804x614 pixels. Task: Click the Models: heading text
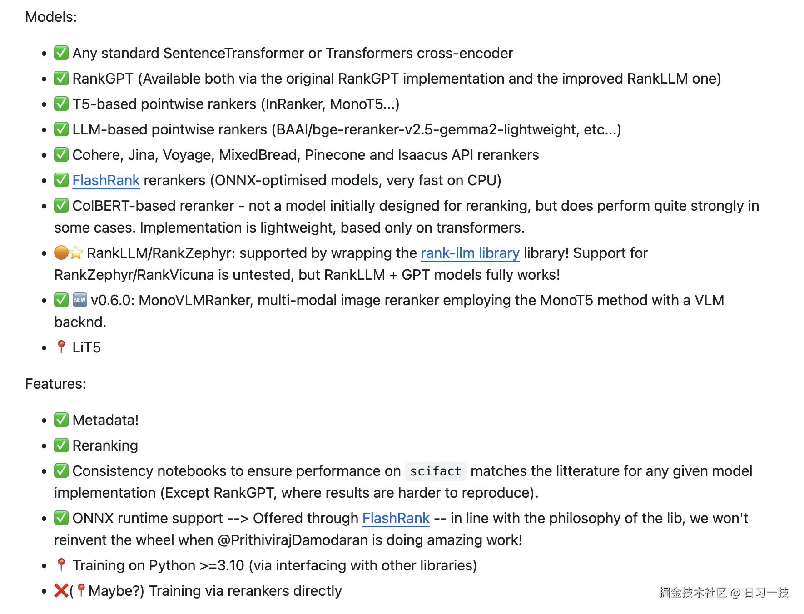tap(51, 17)
